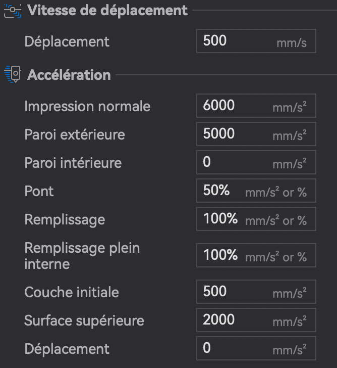Click the Remplissage 100% input box
This screenshot has height=368, width=337.
click(x=256, y=219)
